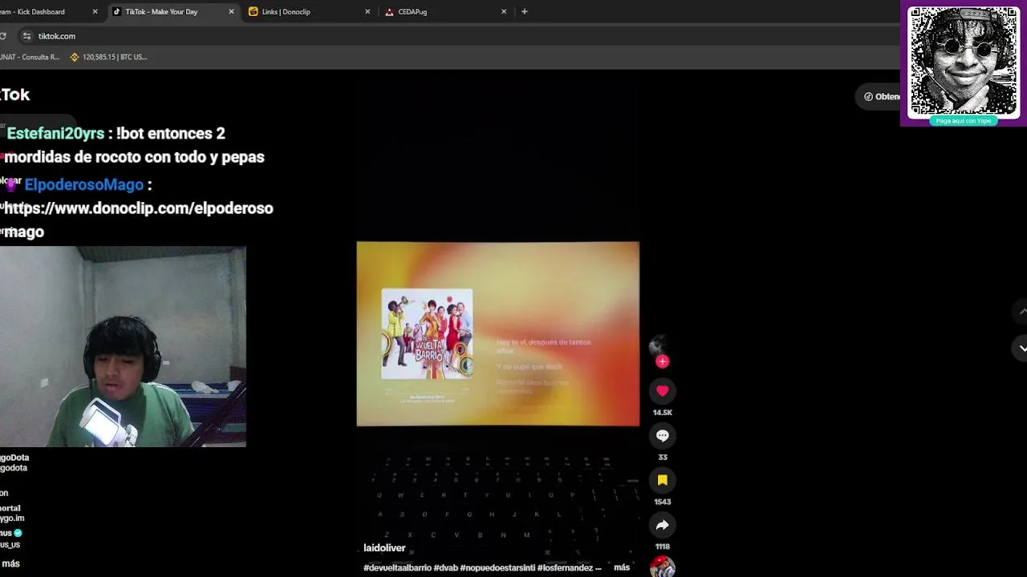Click the #dvab hashtag
The height and width of the screenshot is (577, 1027).
445,567
